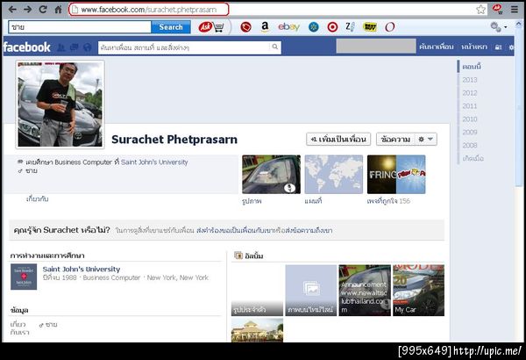Open Saint John's University link under name
Viewport: 526px width, 360px height.
point(154,162)
